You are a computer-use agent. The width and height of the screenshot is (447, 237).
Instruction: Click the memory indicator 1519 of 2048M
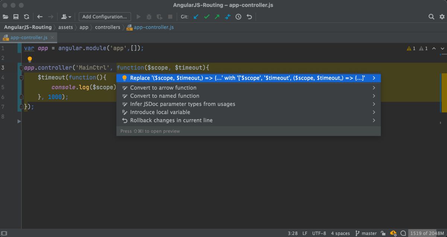tap(427, 233)
